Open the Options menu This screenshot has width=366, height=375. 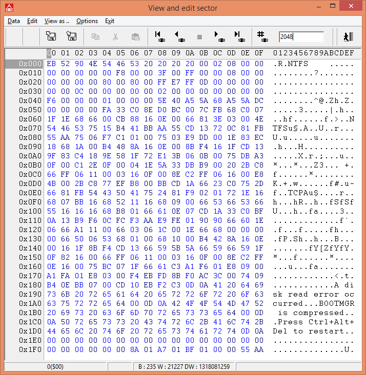click(x=87, y=21)
